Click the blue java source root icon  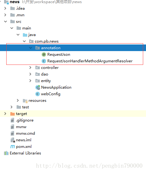(25, 35)
